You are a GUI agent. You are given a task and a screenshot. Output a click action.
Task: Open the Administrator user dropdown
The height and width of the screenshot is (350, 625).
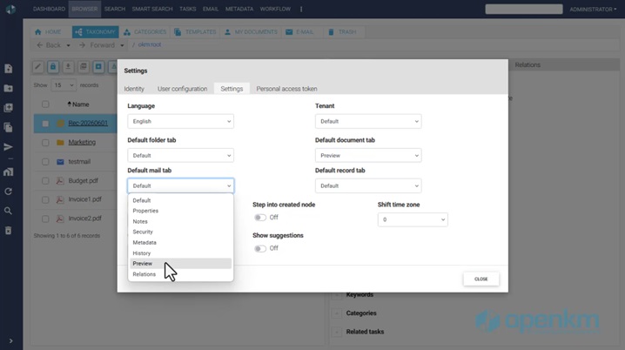point(593,10)
